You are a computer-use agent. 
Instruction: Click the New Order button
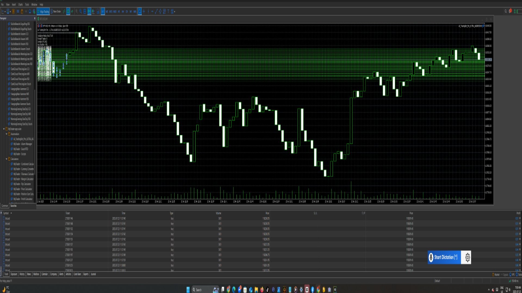pos(56,11)
